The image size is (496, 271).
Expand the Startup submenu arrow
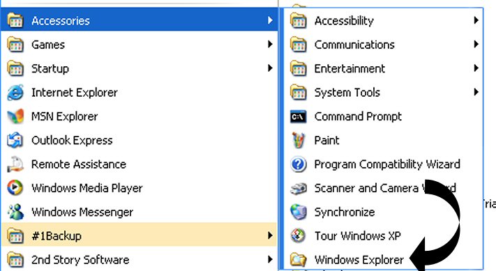[x=270, y=68]
